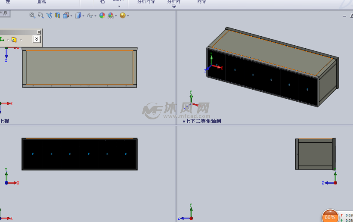This screenshot has height=222, width=353.
Task: Open the dropdown beside the yellow icon
Action: pyautogui.click(x=21, y=40)
